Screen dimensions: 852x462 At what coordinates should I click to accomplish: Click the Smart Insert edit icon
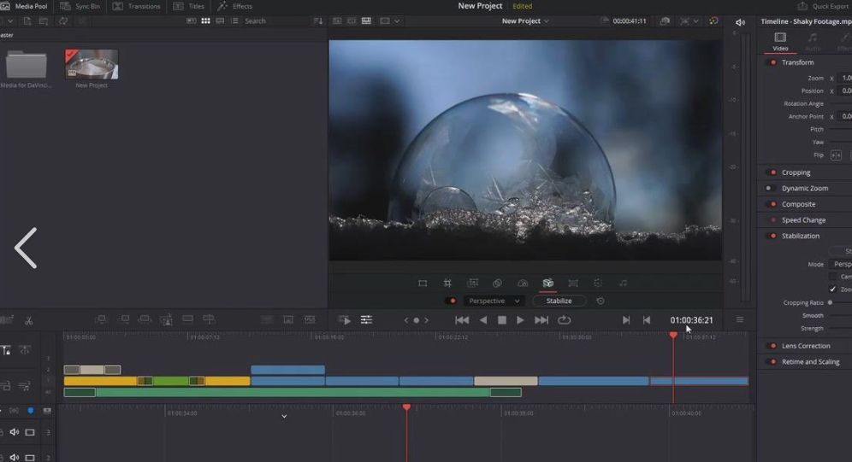pyautogui.click(x=101, y=319)
